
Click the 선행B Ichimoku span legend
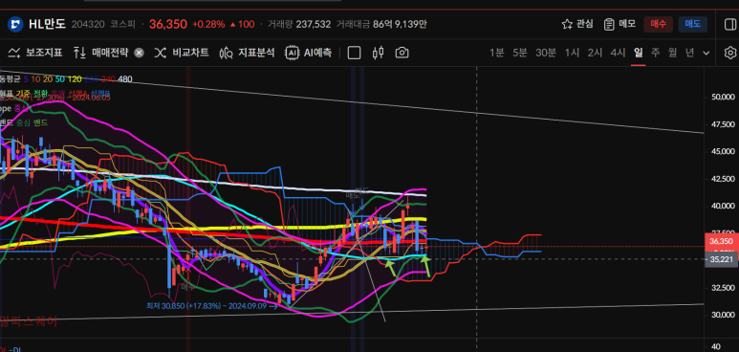tap(100, 93)
